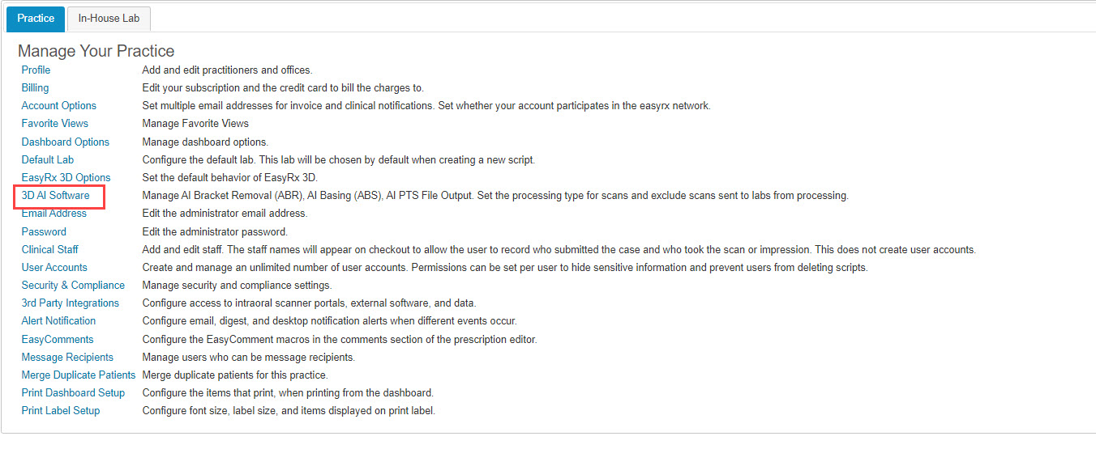Open Alert Notification settings
The image size is (1096, 466).
[58, 320]
